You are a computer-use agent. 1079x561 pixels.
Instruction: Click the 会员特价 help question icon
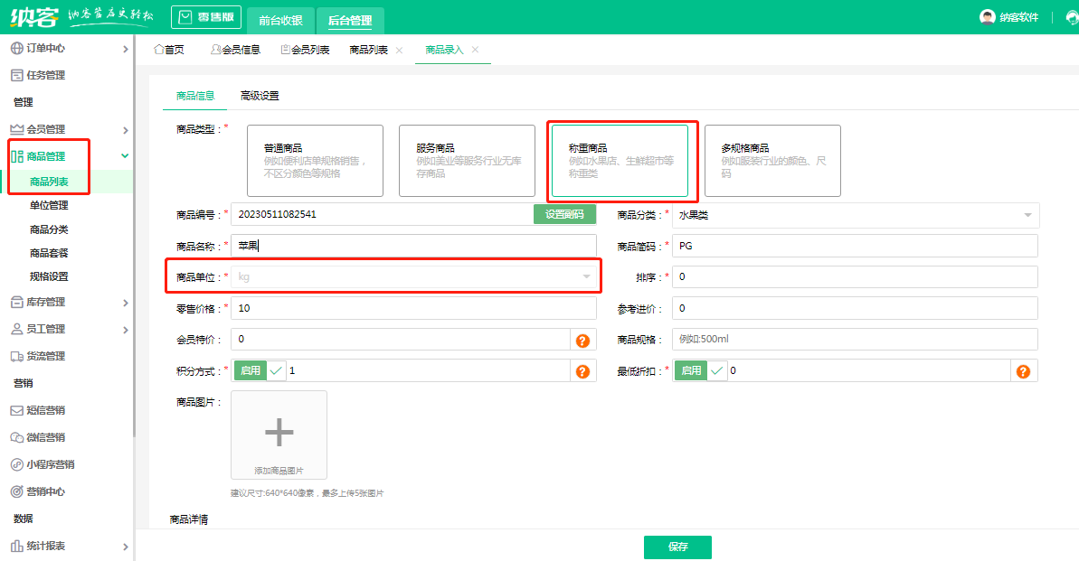click(x=582, y=340)
